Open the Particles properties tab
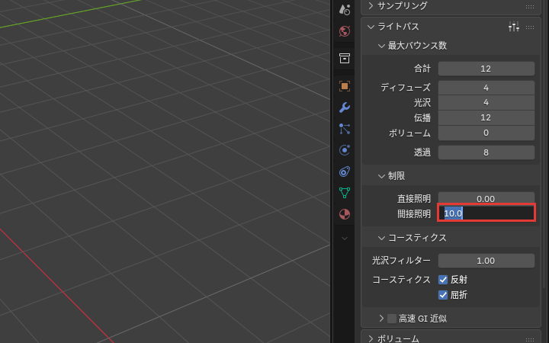The height and width of the screenshot is (343, 549). 345,129
